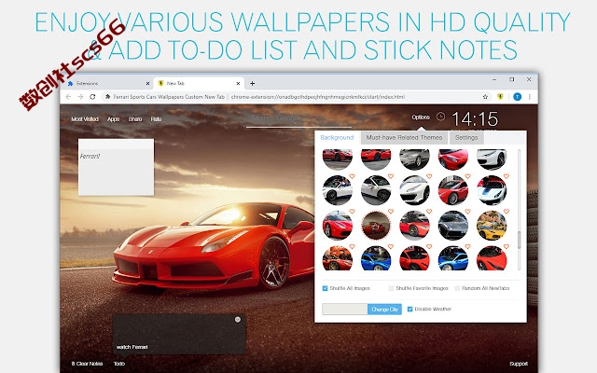Favorite first thumbnail in second row via heart
The height and width of the screenshot is (373, 597).
(353, 176)
